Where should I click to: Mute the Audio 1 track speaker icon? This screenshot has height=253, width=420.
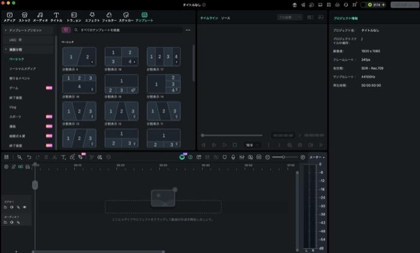(x=12, y=222)
